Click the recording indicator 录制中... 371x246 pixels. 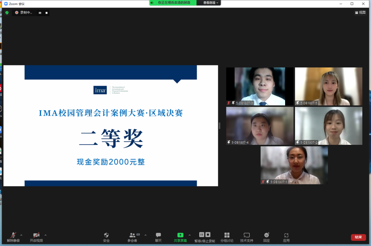coord(24,13)
